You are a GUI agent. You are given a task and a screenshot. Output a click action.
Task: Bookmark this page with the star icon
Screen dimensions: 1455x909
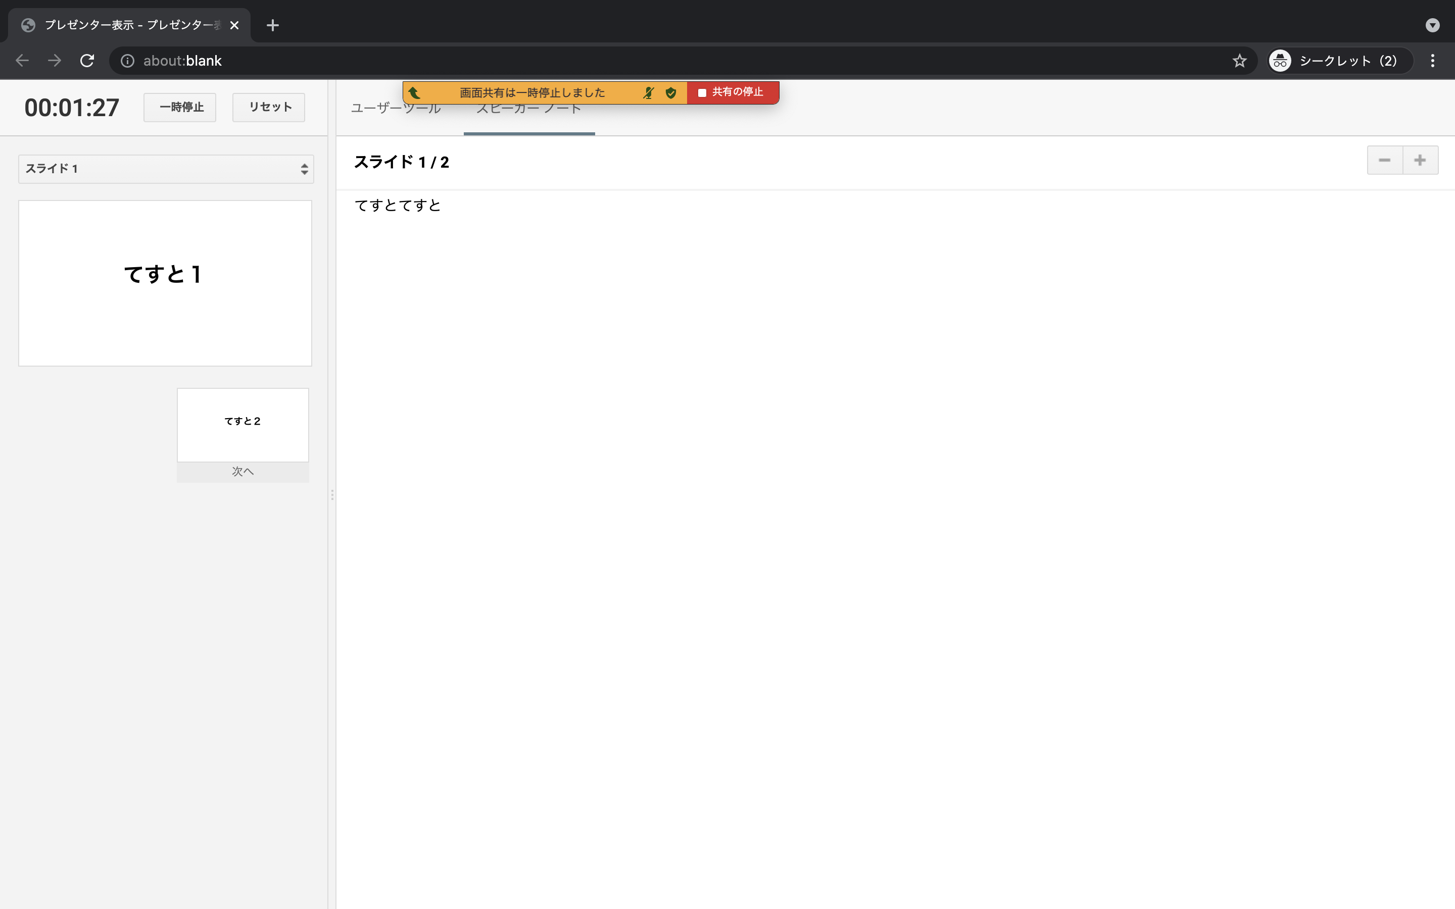[x=1239, y=61]
